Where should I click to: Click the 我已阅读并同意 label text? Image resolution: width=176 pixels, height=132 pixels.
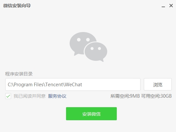point(30,96)
